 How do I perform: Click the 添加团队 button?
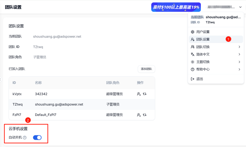(x=146, y=69)
